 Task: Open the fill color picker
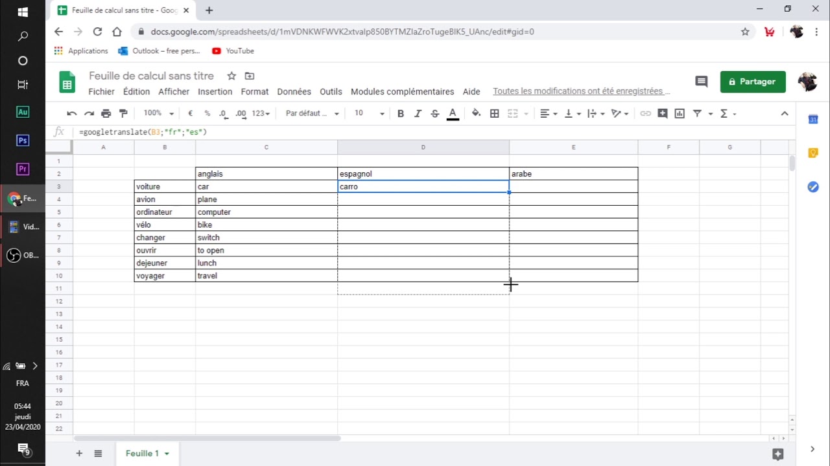[476, 113]
